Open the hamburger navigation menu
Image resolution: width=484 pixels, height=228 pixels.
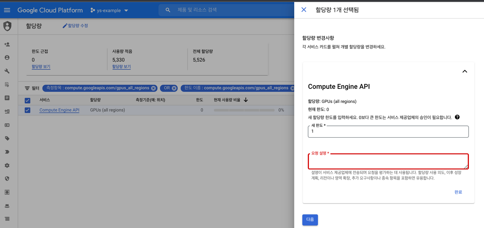7,10
